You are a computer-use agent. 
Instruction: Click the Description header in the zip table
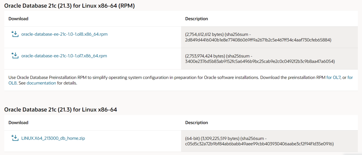click(196, 123)
